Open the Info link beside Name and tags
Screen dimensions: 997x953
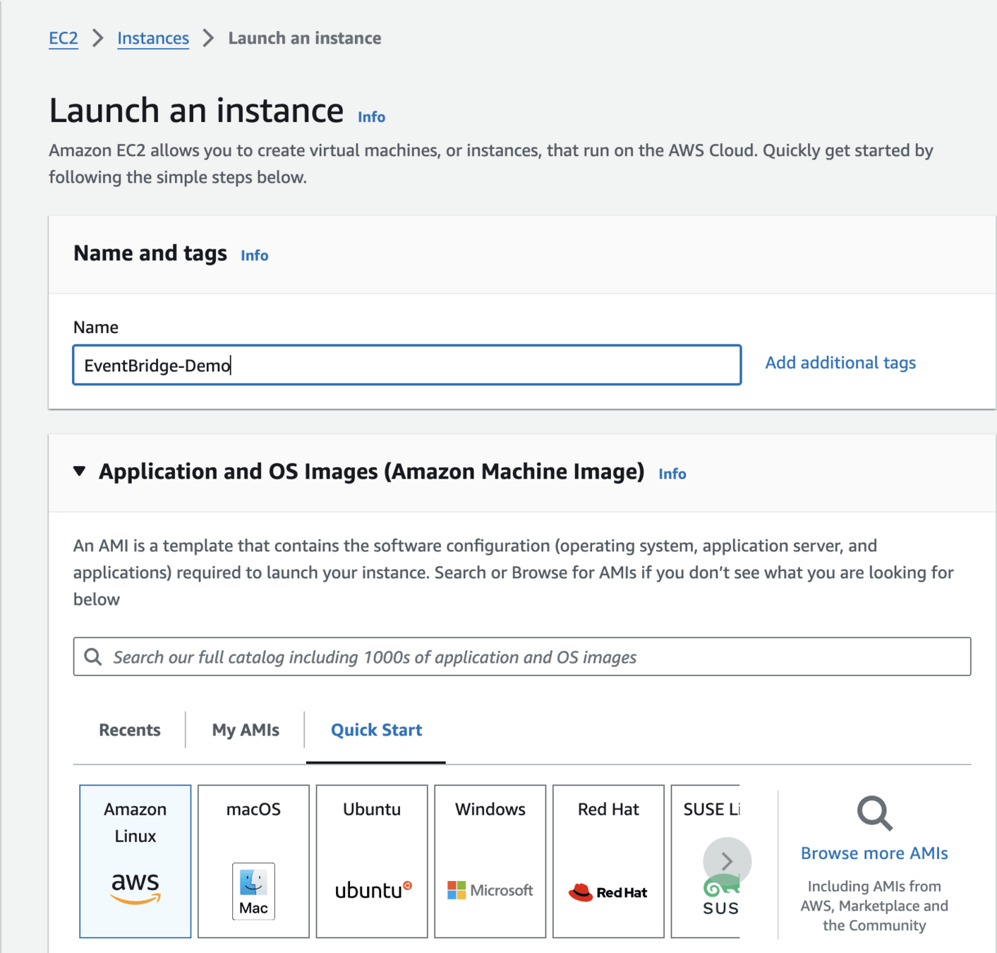point(255,256)
